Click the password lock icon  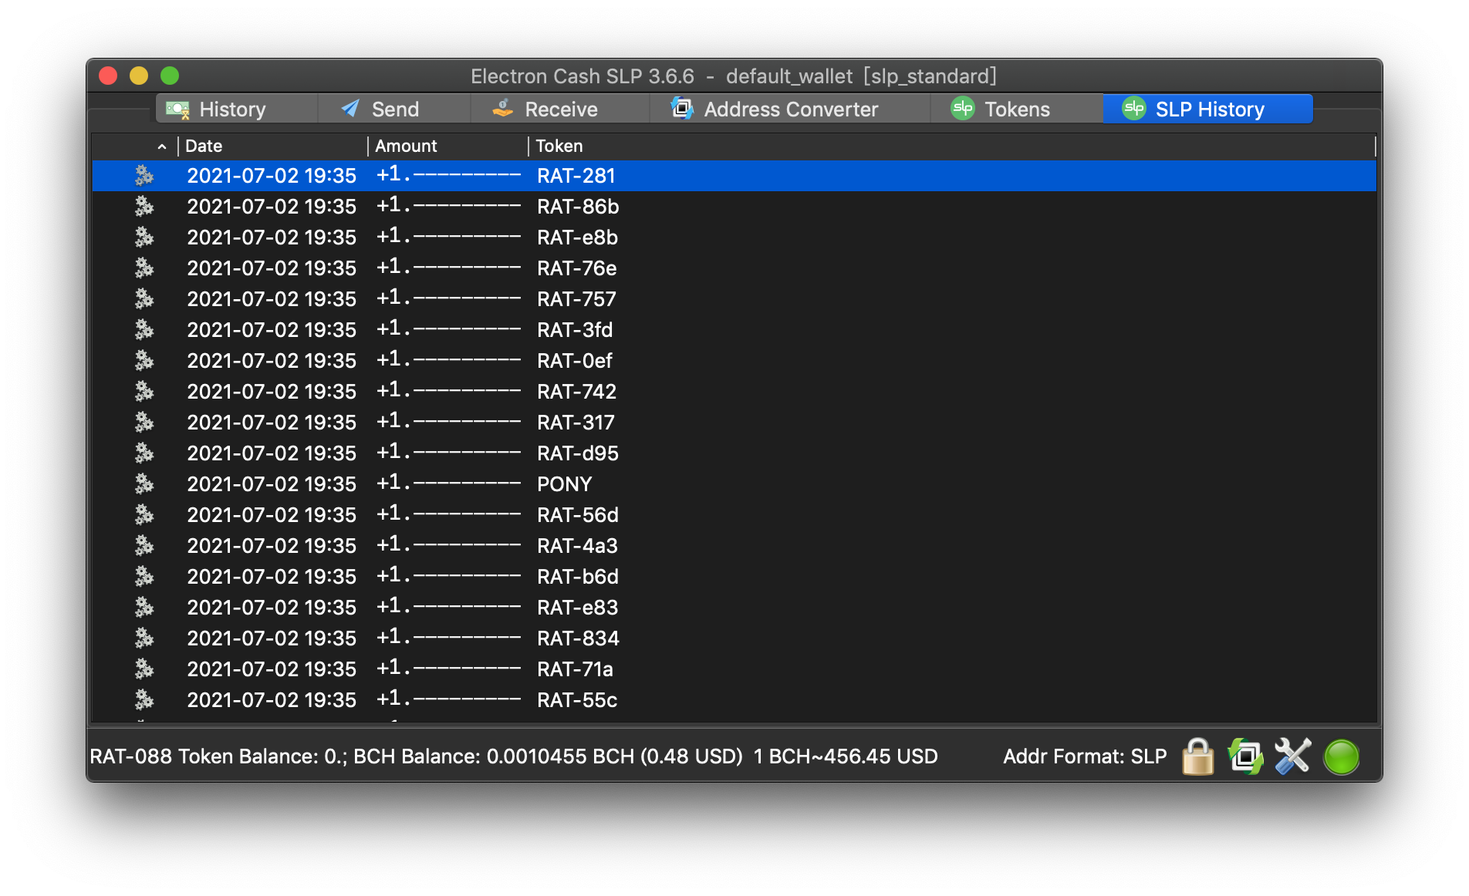1197,756
